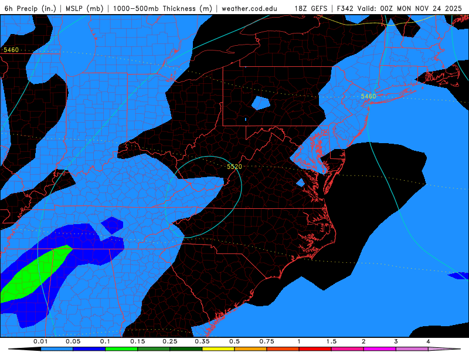Click the small light blue patch inside Pennsylvania
The image size is (469, 352).
[x=261, y=103]
